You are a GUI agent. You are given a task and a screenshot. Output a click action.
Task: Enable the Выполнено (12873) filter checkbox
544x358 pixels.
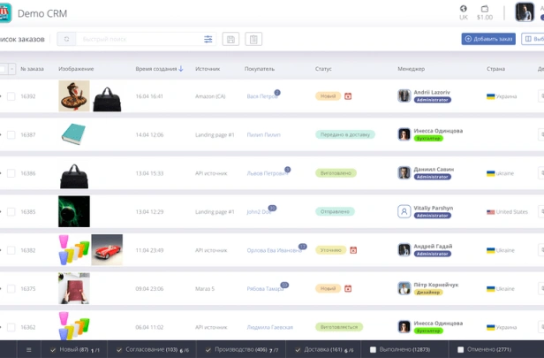tap(374, 349)
